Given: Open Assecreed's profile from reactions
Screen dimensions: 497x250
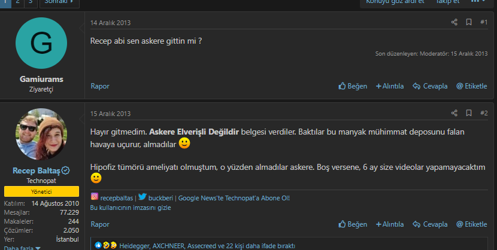Looking at the screenshot, I should point(202,246).
